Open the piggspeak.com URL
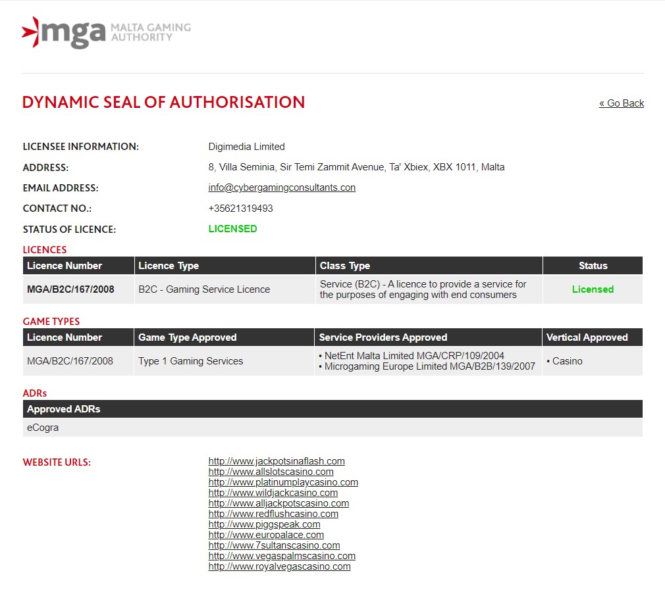665x594 pixels. click(x=264, y=524)
